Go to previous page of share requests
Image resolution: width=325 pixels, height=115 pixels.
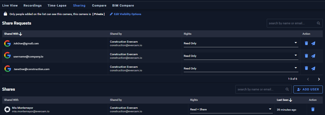point(308,79)
